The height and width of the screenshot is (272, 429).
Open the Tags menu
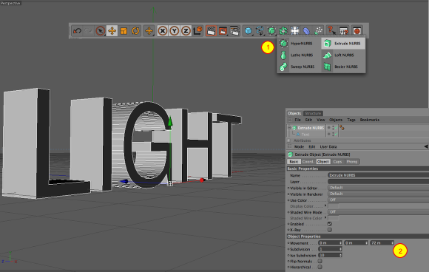(351, 120)
